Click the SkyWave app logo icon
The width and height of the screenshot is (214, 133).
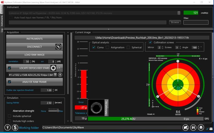(x=2, y=2)
